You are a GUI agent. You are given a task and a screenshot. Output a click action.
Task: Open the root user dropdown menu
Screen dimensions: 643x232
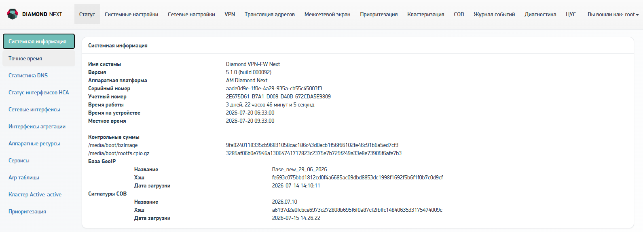click(613, 14)
